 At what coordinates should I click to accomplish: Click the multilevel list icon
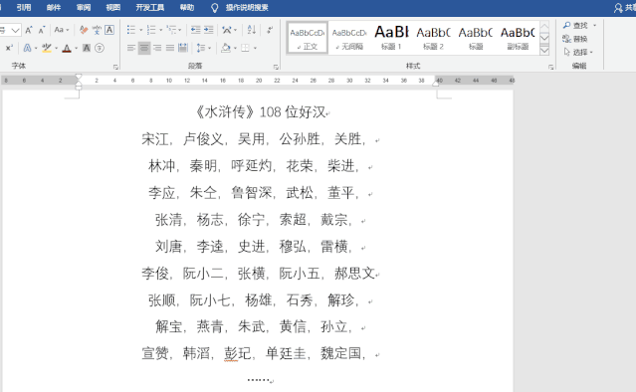click(x=171, y=30)
